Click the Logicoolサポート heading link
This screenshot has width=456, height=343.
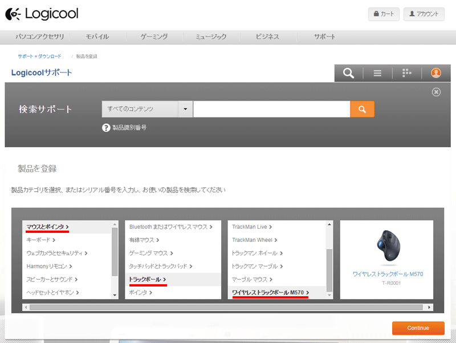[41, 72]
